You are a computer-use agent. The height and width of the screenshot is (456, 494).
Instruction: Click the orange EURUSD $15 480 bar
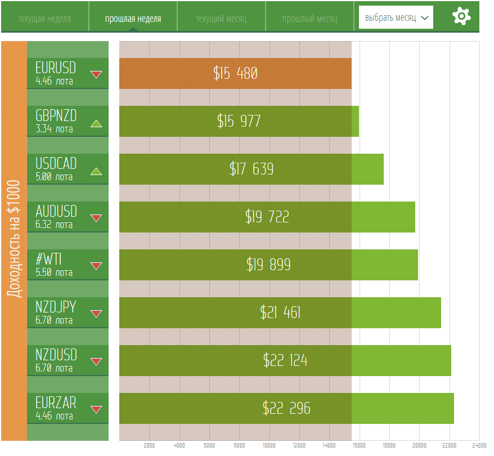(x=235, y=73)
